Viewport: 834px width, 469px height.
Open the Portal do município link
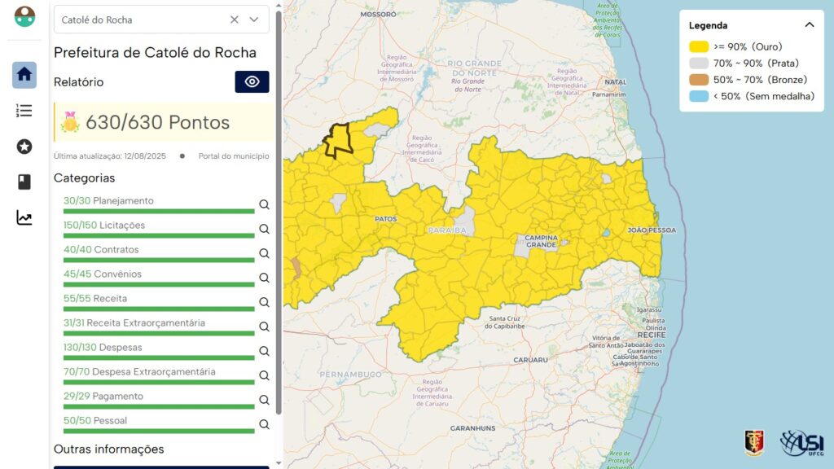tap(233, 156)
